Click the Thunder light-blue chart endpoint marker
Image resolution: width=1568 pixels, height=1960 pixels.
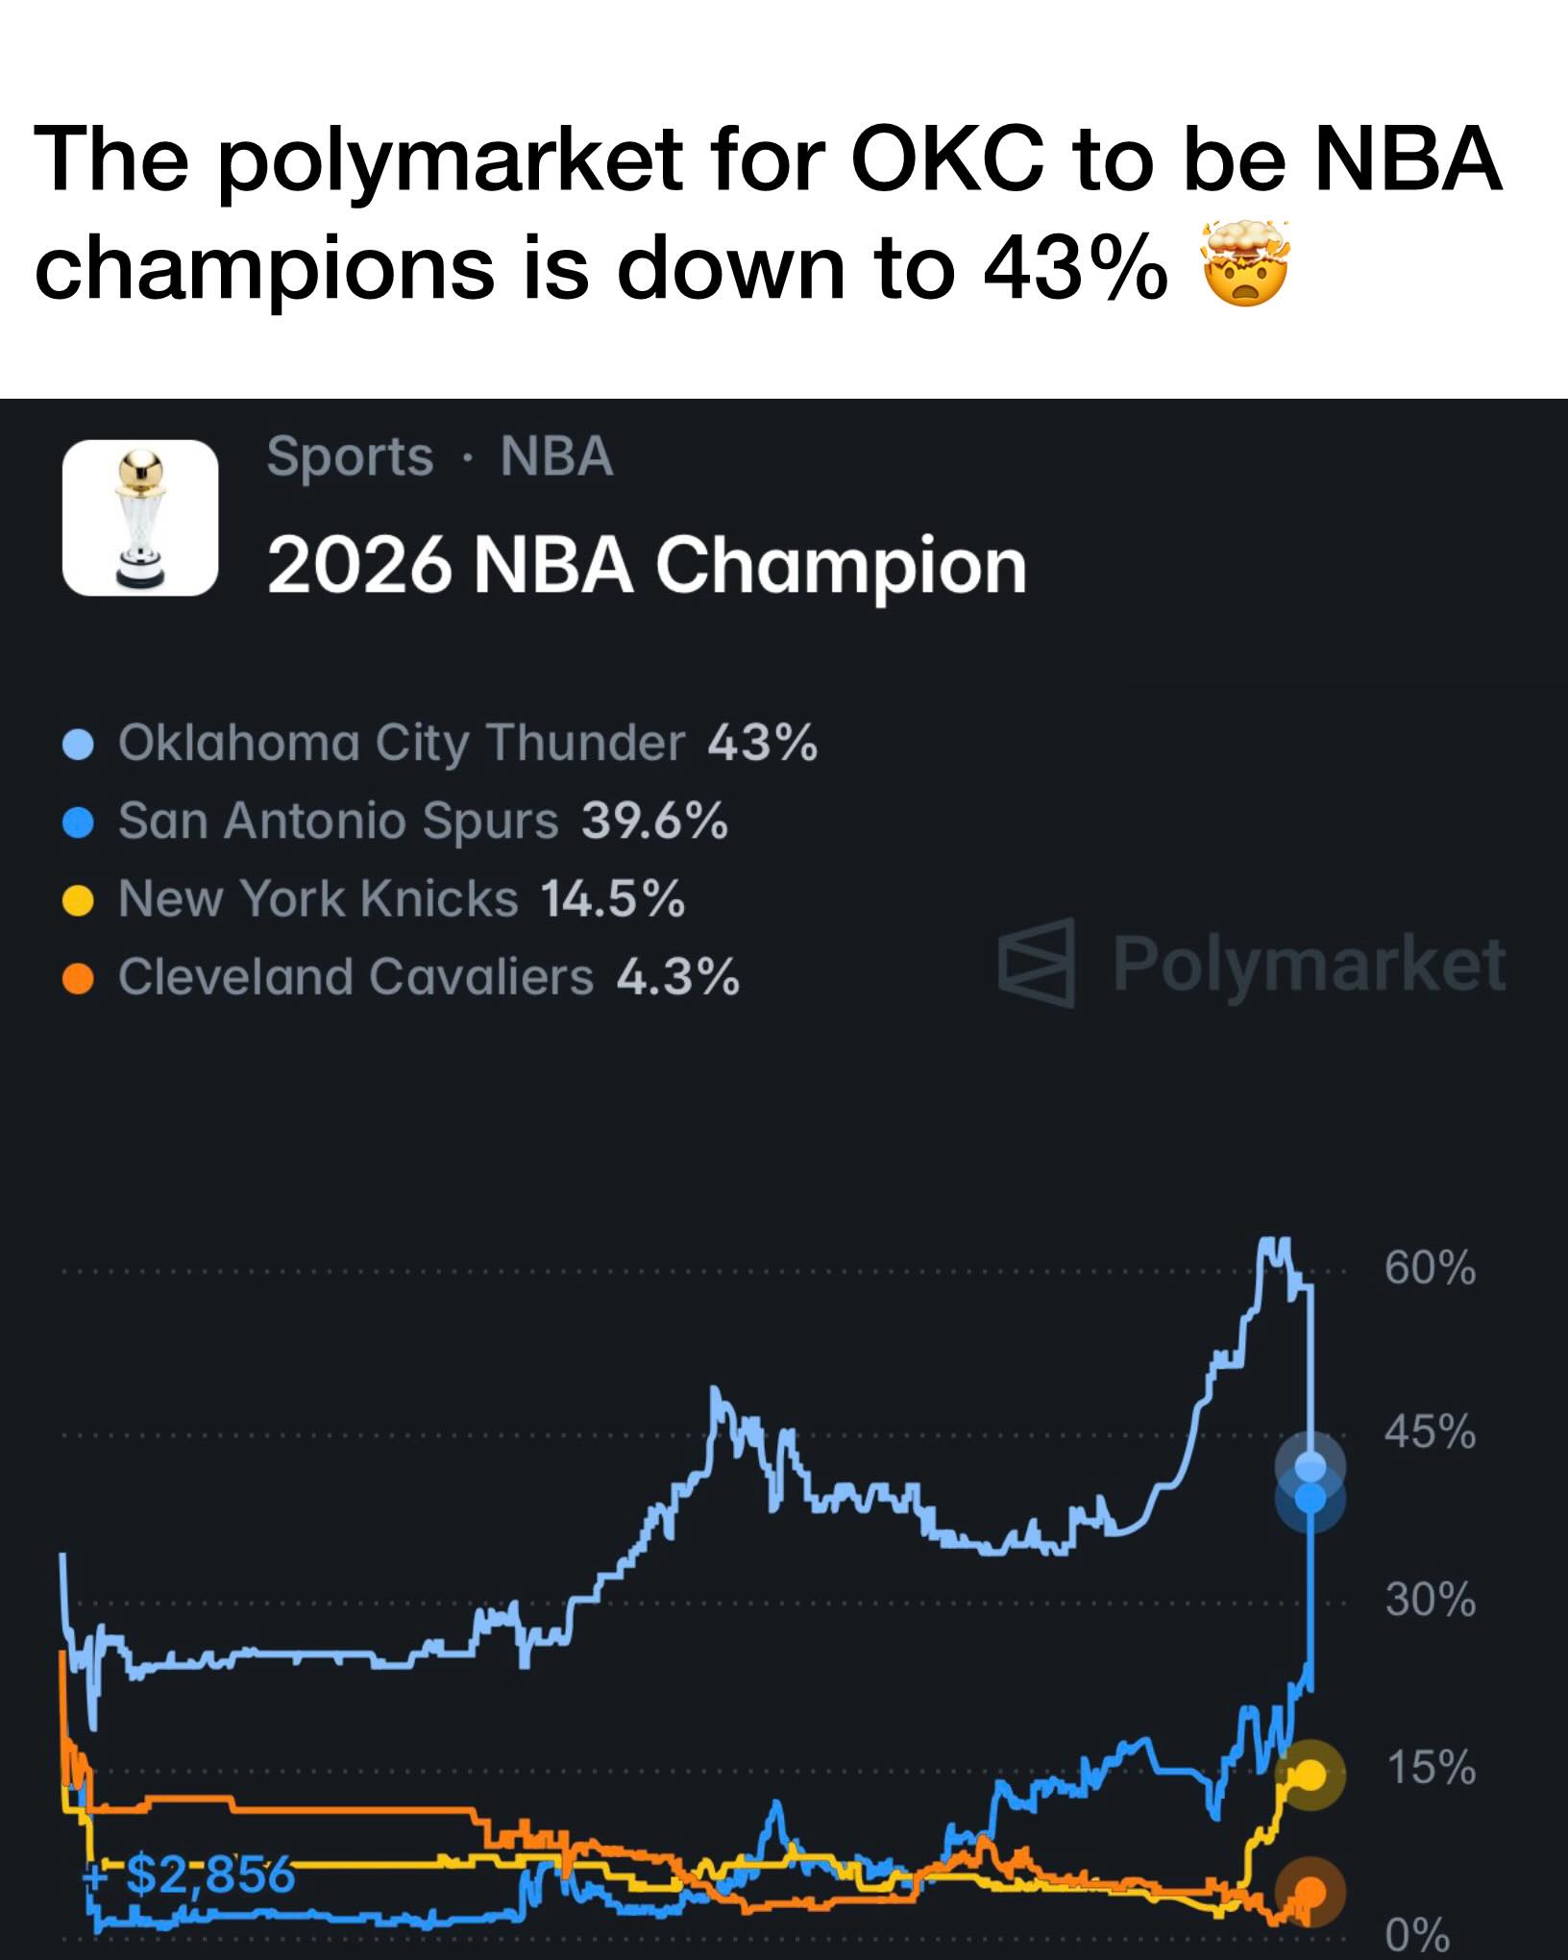[x=1311, y=1465]
